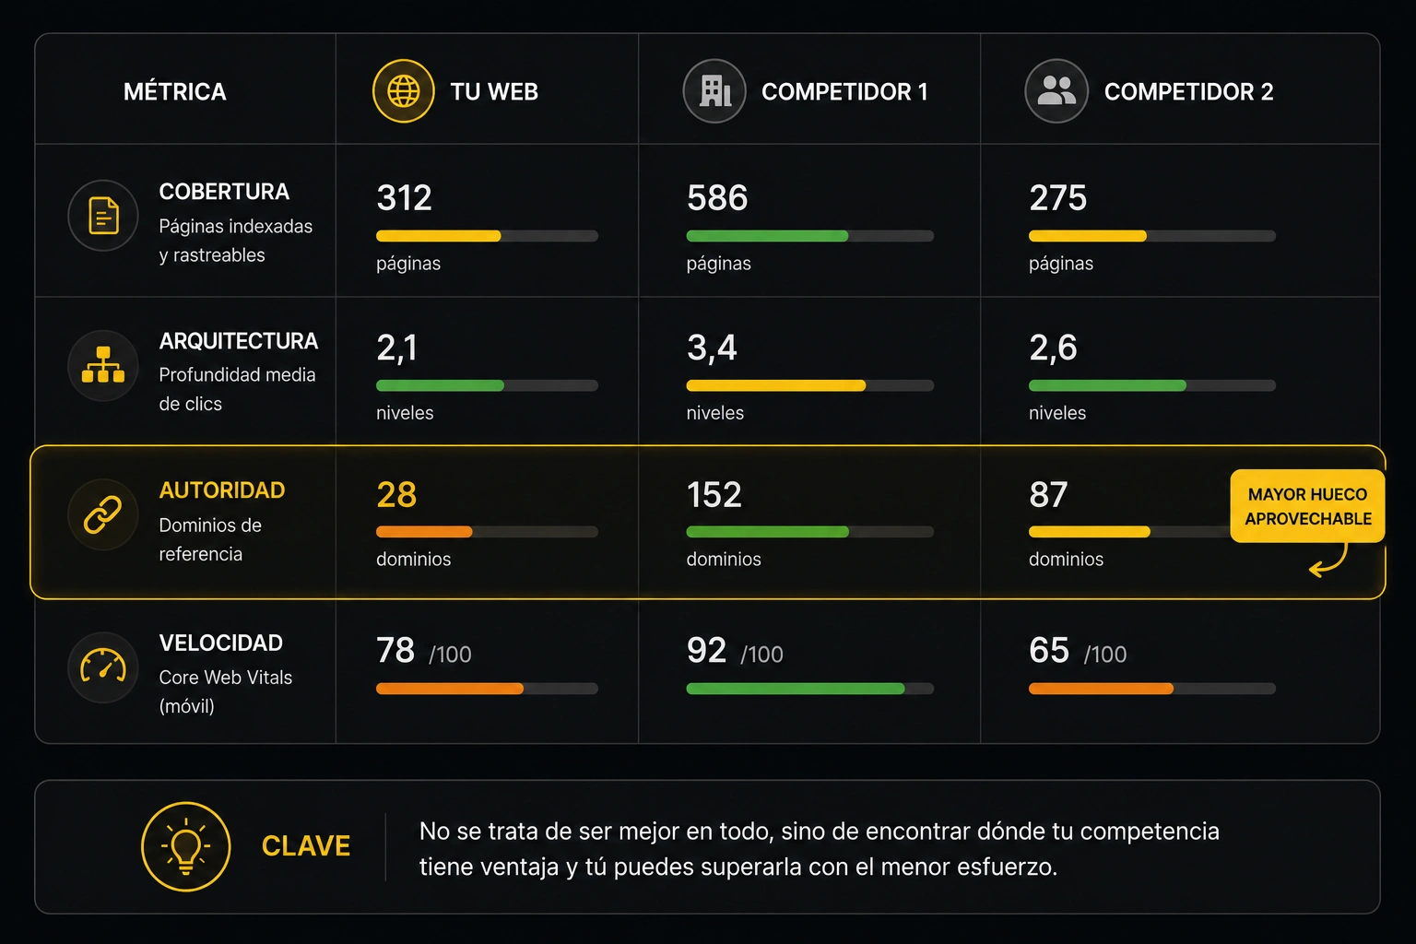This screenshot has height=944, width=1416.
Task: Click the green progress bar for 92/100 speed
Action: click(796, 689)
